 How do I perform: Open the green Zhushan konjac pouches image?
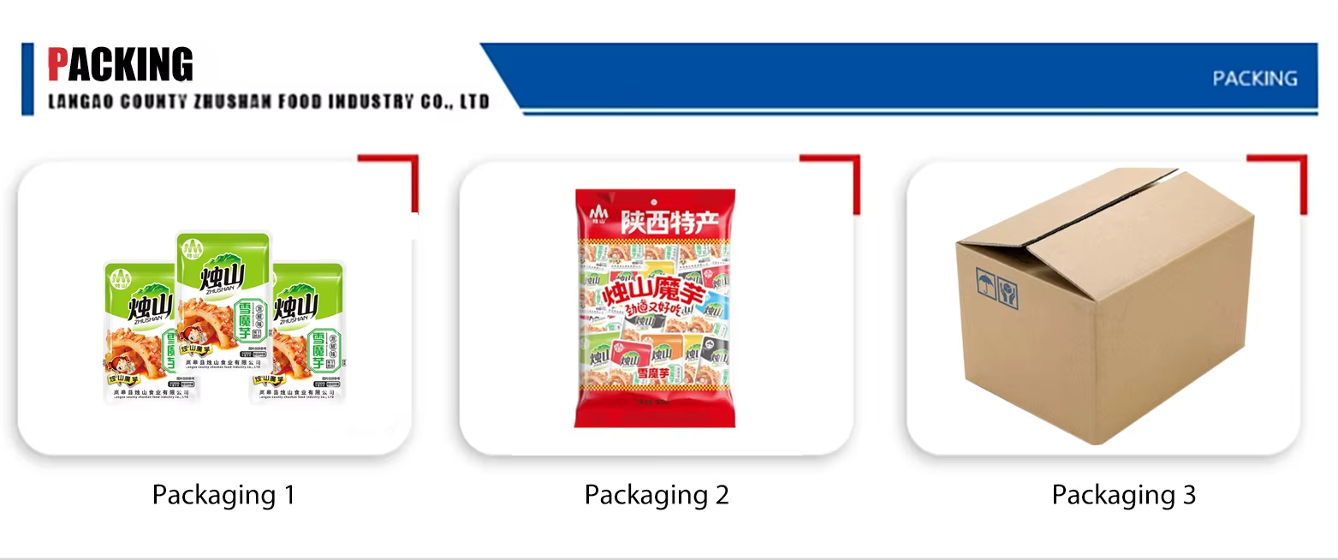(223, 317)
